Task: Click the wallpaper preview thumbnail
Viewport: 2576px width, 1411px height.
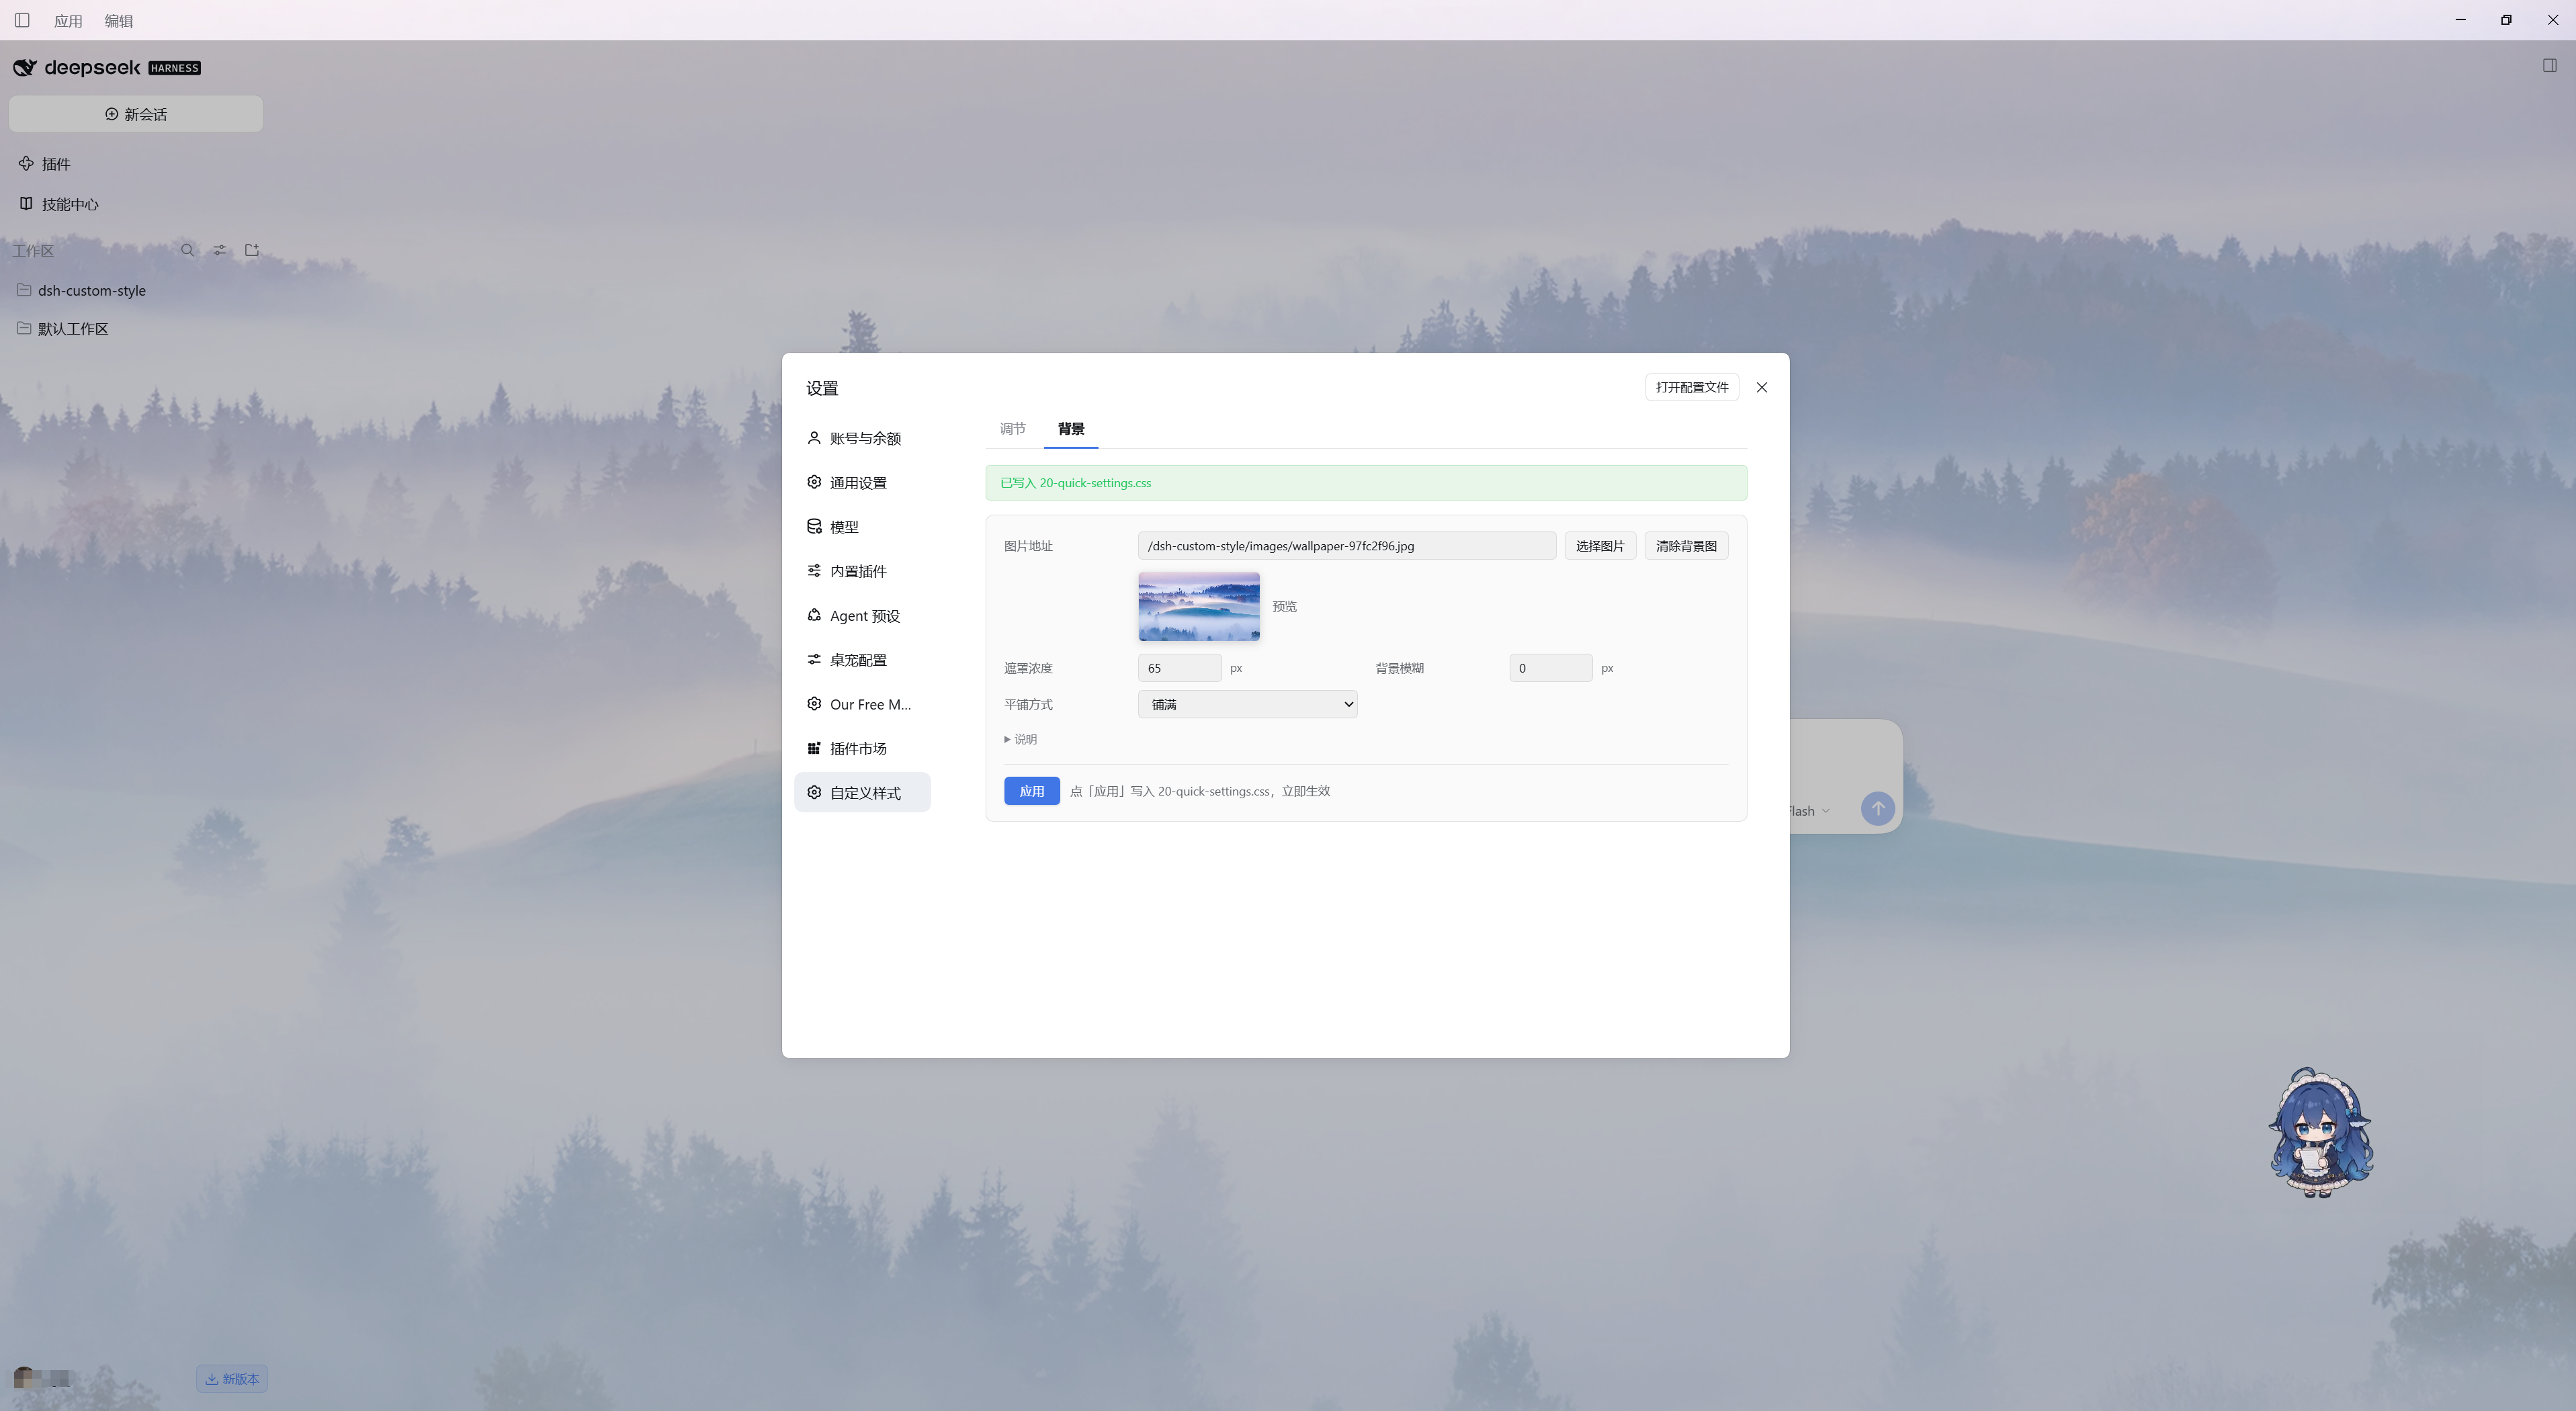Action: [1198, 606]
